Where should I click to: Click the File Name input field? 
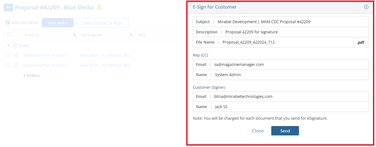coord(273,42)
